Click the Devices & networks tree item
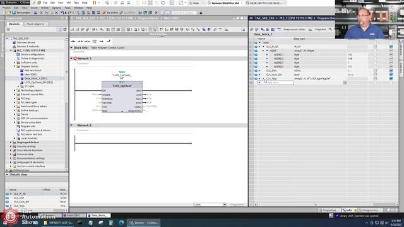Image resolution: width=404 pixels, height=227 pixels. point(28,46)
